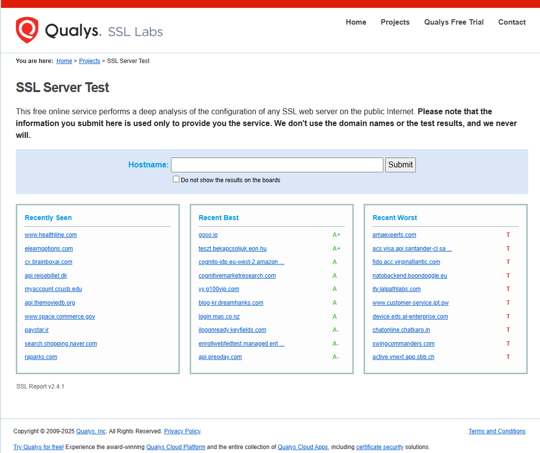
Task: Open the Qualys Cloud Platform link
Action: pos(175,447)
